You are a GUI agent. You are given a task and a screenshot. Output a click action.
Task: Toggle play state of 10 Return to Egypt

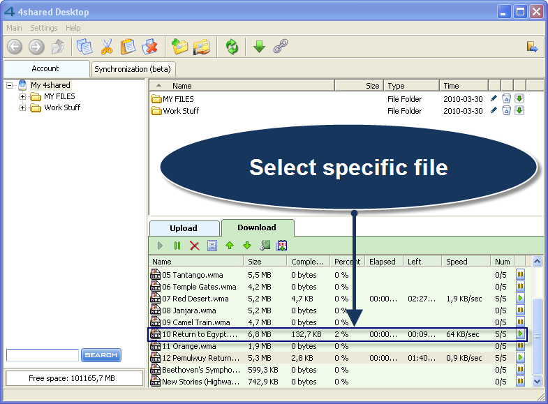pyautogui.click(x=520, y=334)
